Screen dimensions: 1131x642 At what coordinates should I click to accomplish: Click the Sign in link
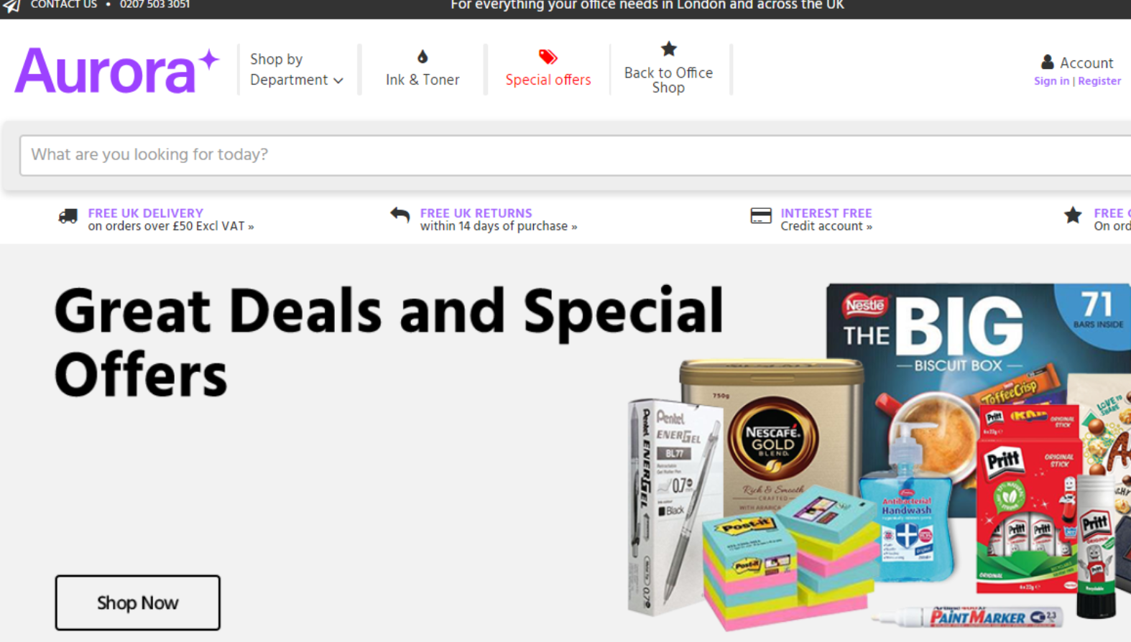(x=1051, y=81)
